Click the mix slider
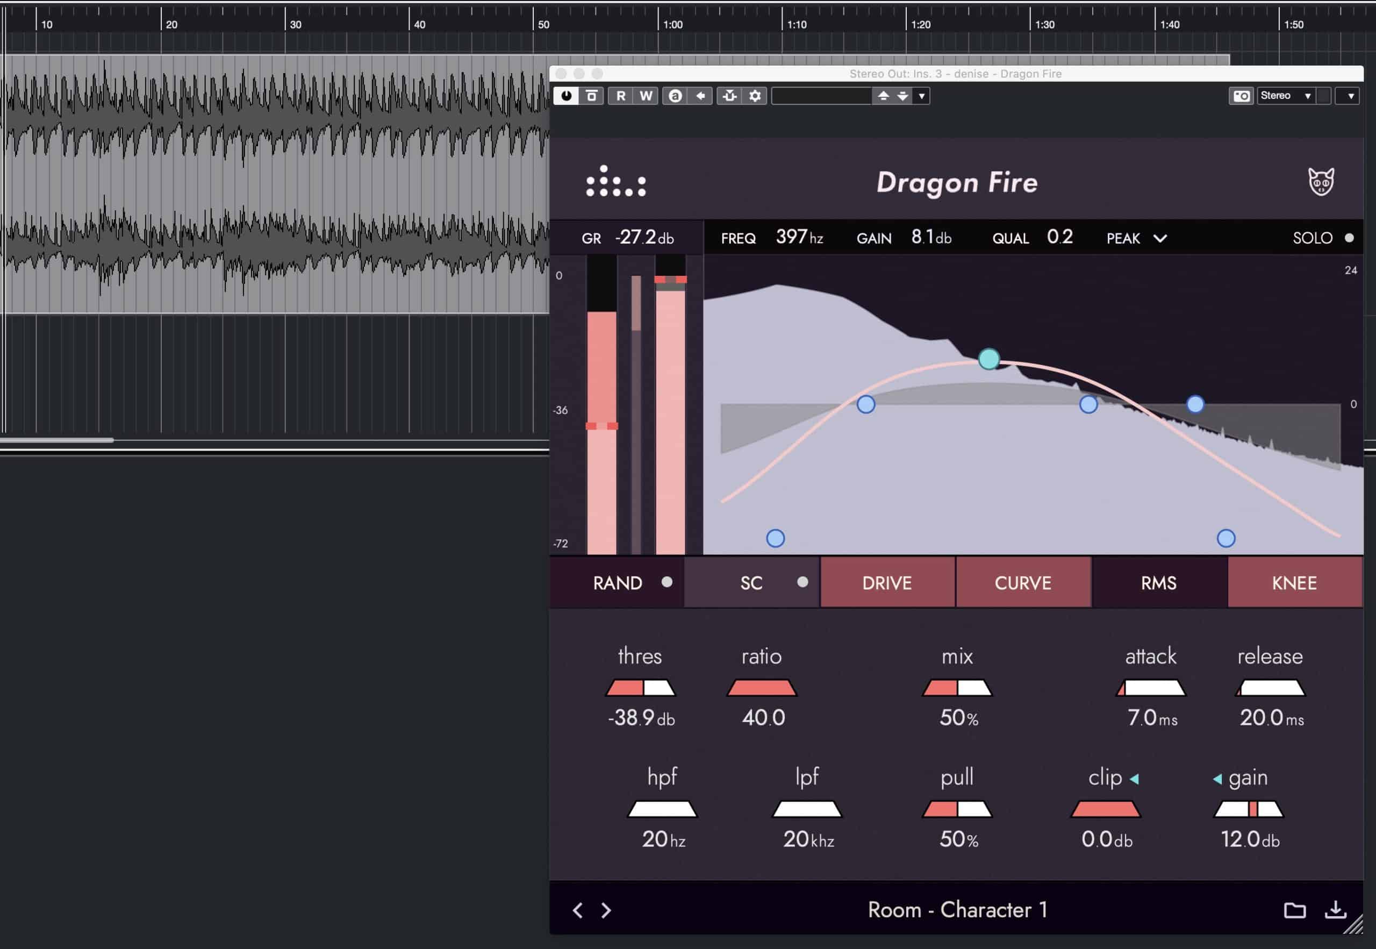The width and height of the screenshot is (1376, 949). point(957,688)
